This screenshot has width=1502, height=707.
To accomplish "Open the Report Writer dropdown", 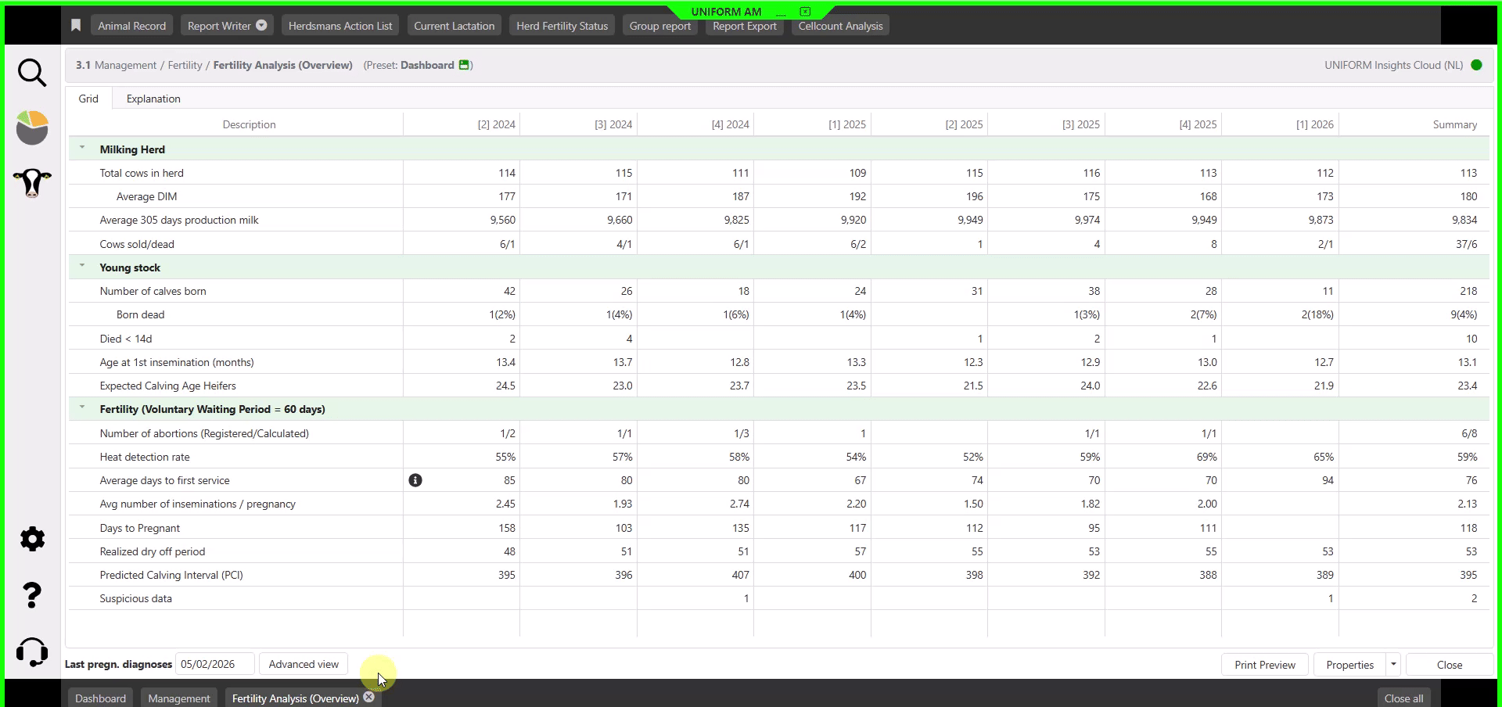I will click(261, 26).
